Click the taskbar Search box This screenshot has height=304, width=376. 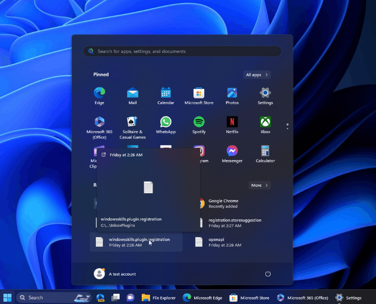point(54,298)
